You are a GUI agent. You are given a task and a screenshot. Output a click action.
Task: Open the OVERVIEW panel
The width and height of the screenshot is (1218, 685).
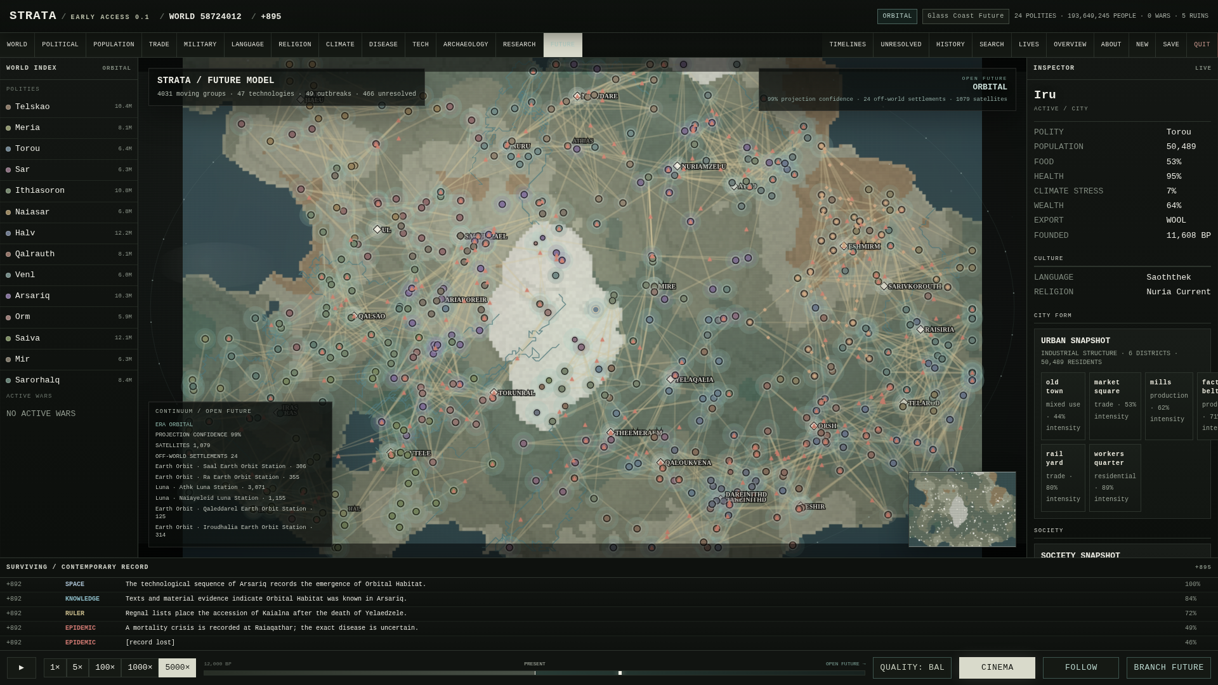1070,45
